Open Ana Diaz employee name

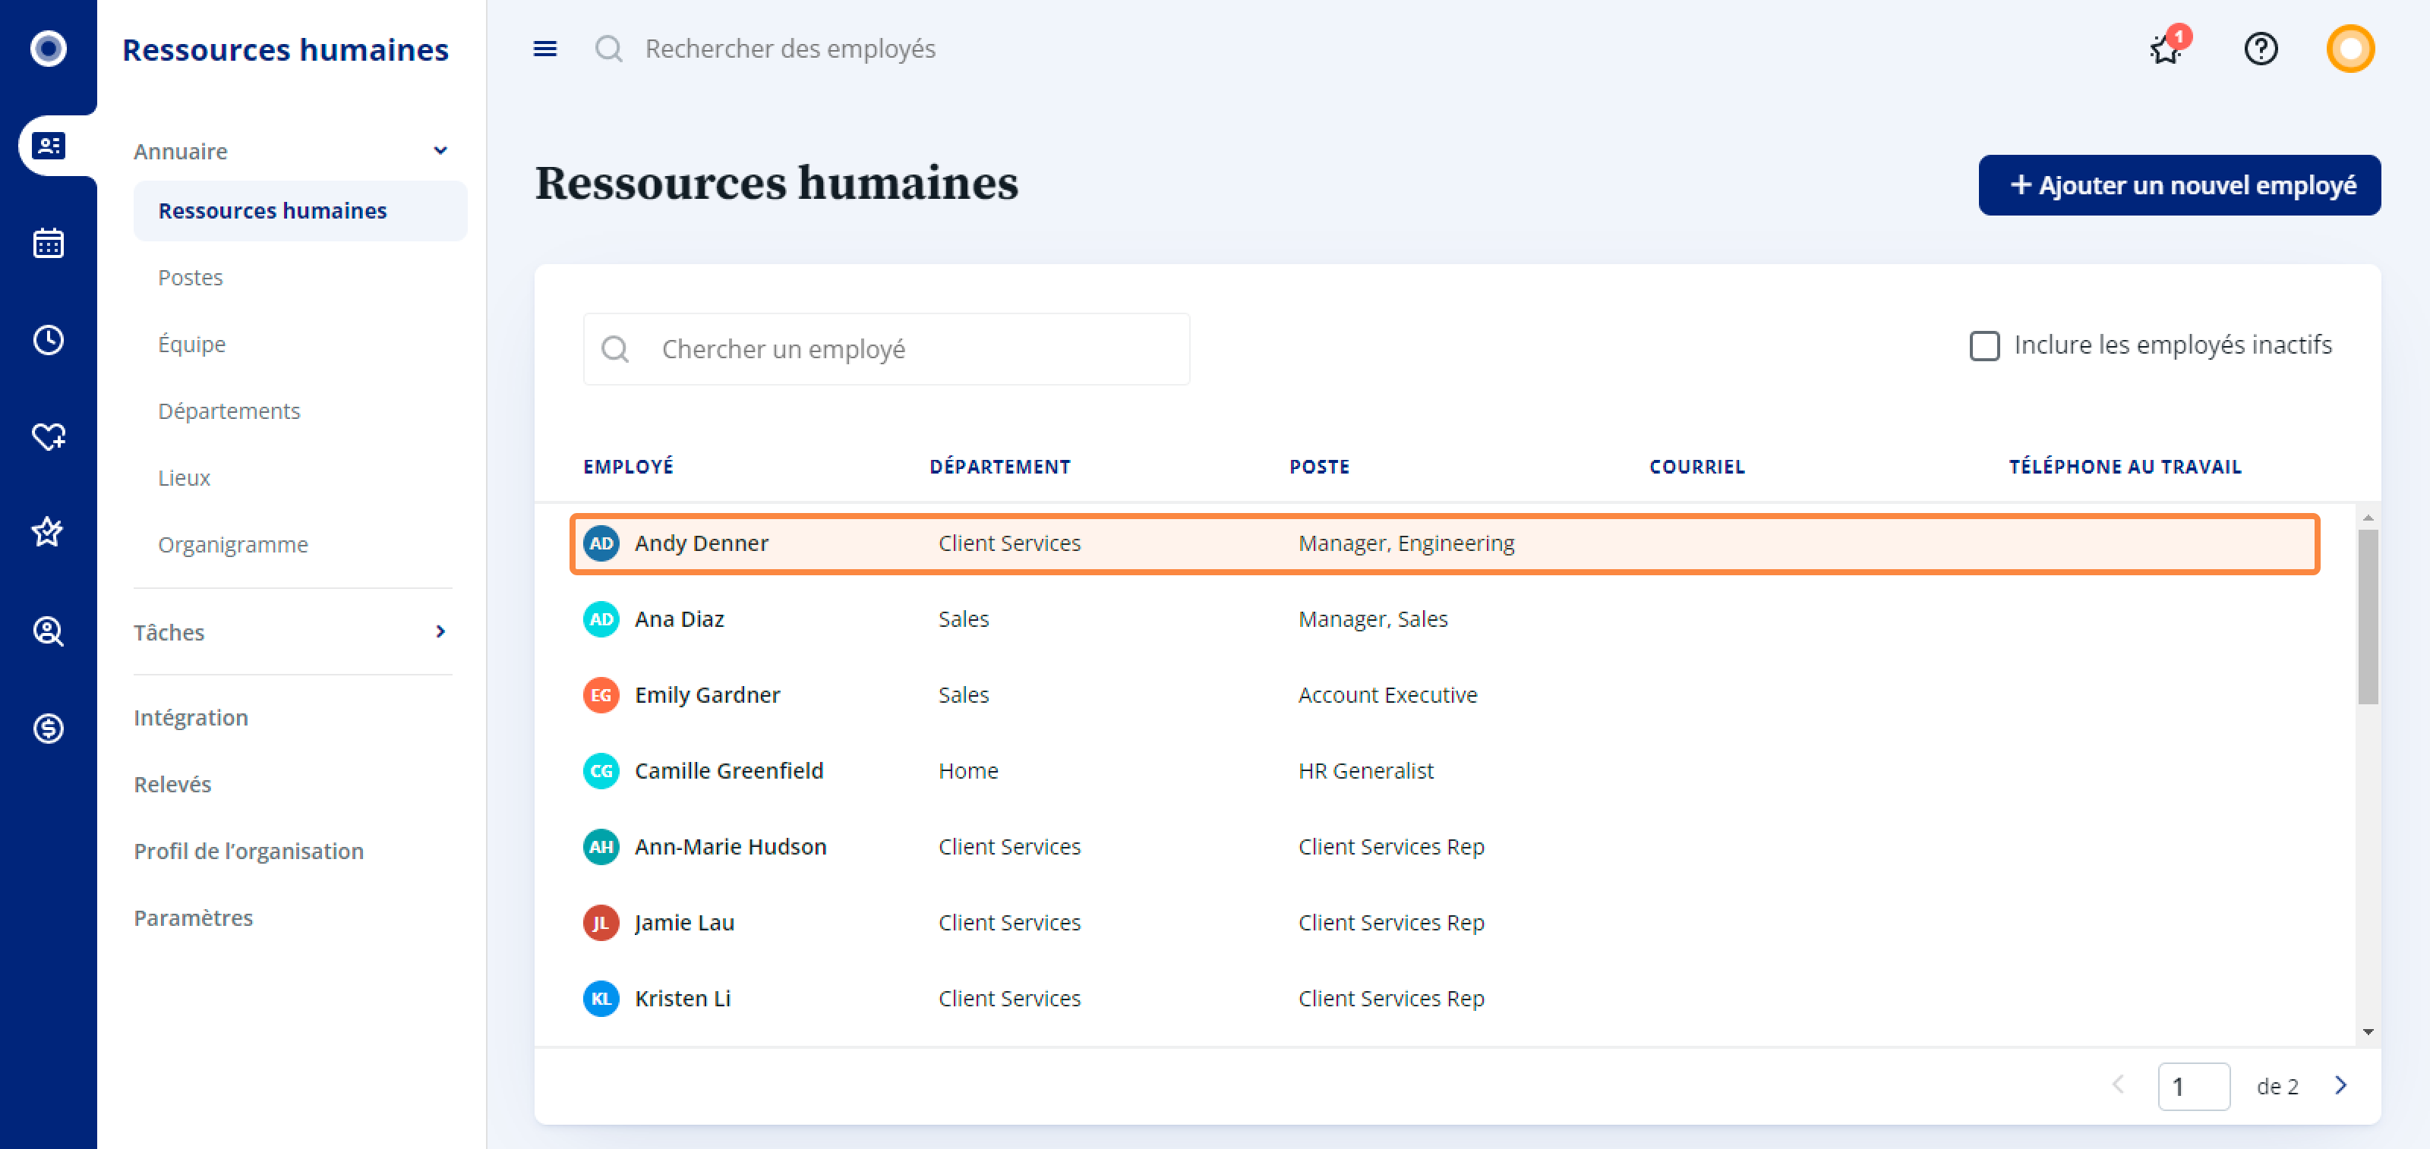[679, 619]
